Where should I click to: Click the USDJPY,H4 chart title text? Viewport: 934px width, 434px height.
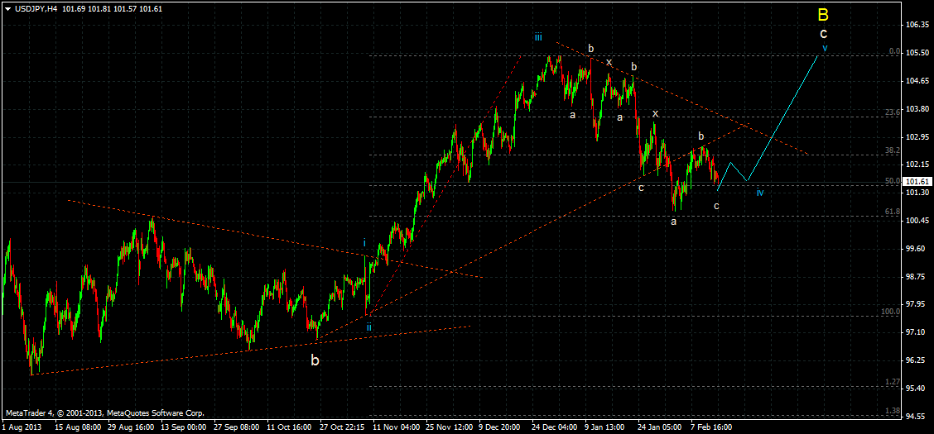pyautogui.click(x=35, y=9)
